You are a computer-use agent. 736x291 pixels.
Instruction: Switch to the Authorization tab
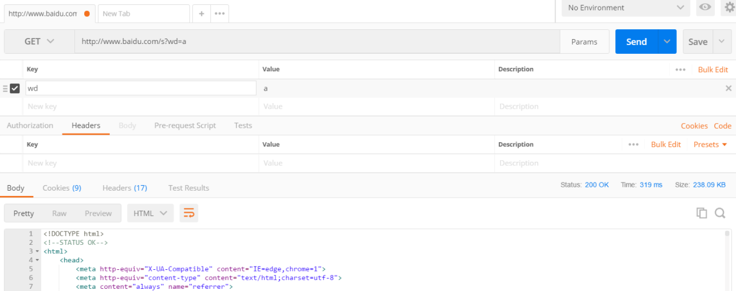(30, 125)
